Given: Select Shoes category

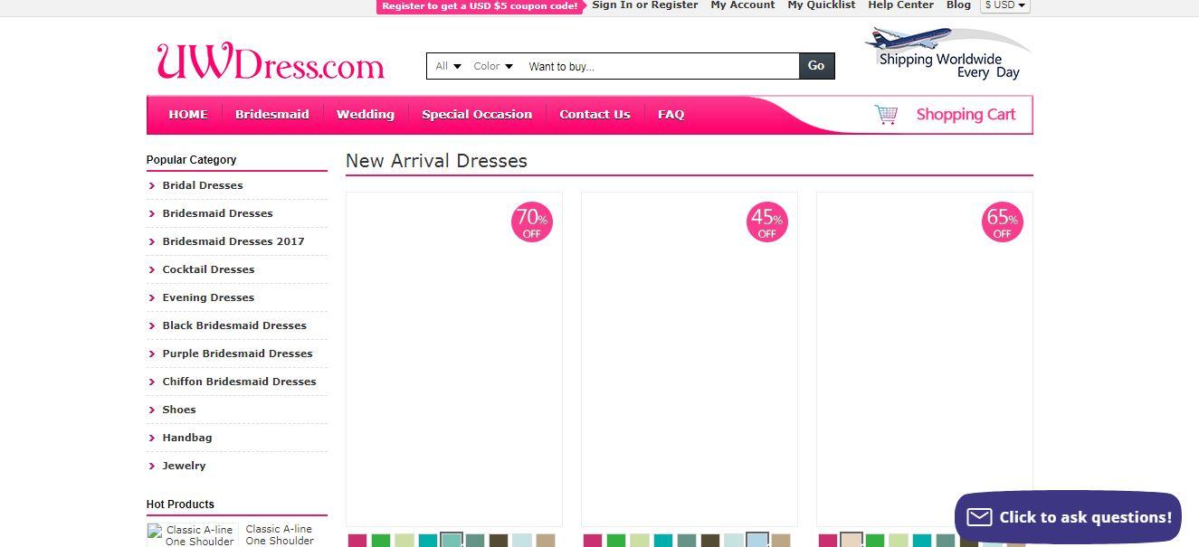Looking at the screenshot, I should [x=179, y=410].
